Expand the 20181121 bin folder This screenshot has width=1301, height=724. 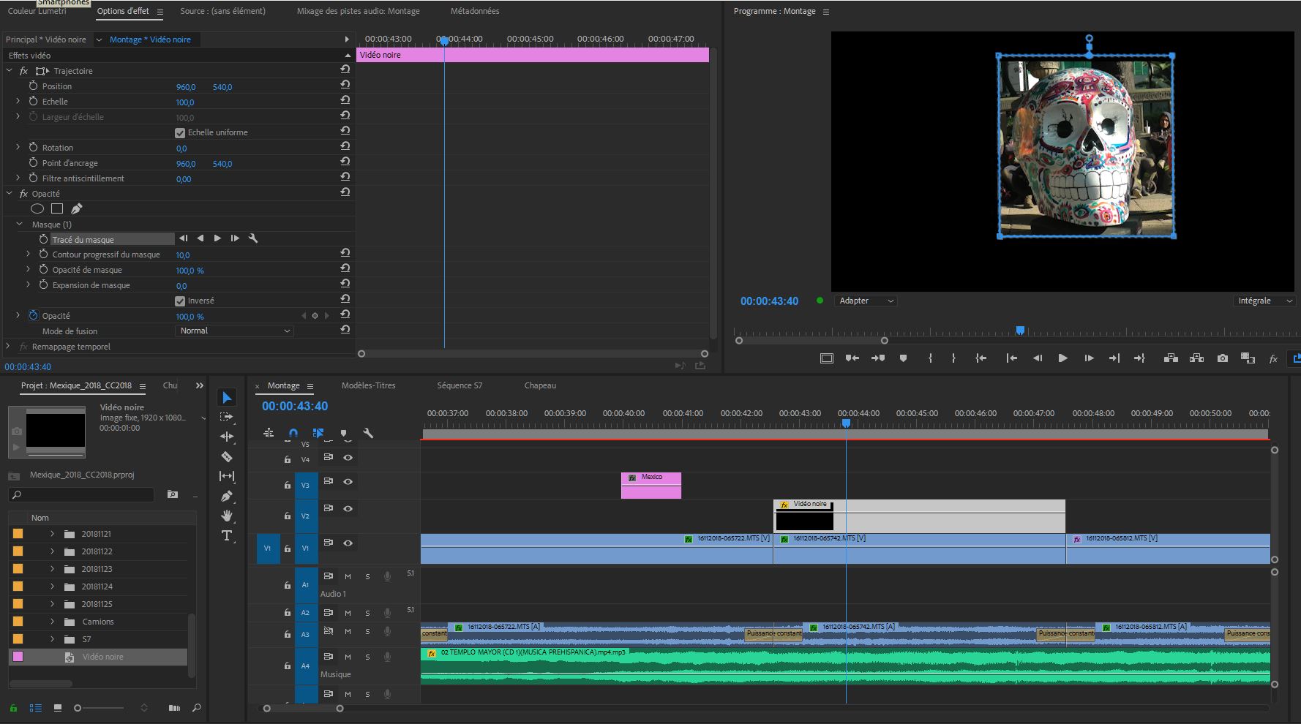(x=52, y=534)
